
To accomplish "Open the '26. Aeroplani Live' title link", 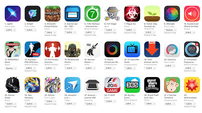I will [70, 96].
